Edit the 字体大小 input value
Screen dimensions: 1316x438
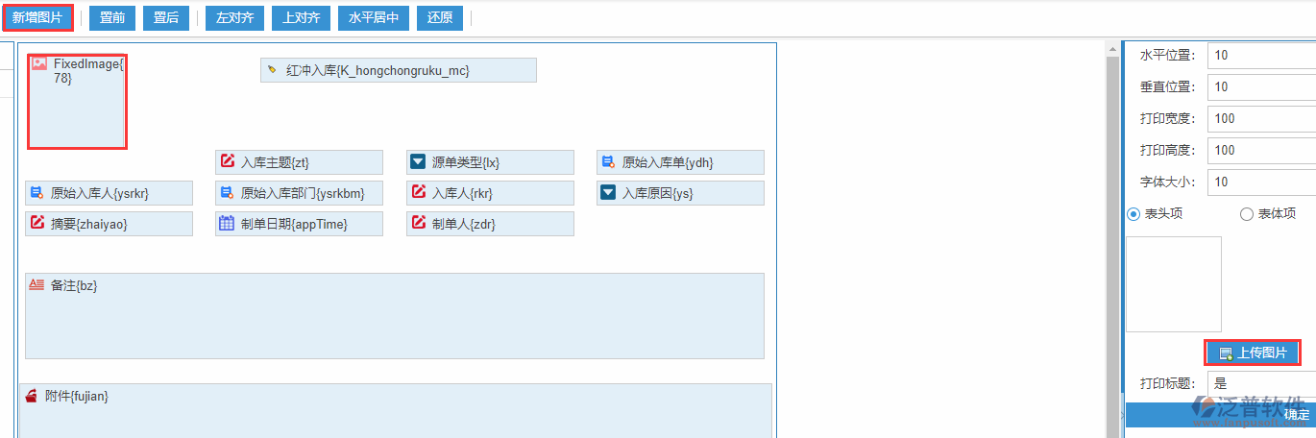click(x=1261, y=182)
